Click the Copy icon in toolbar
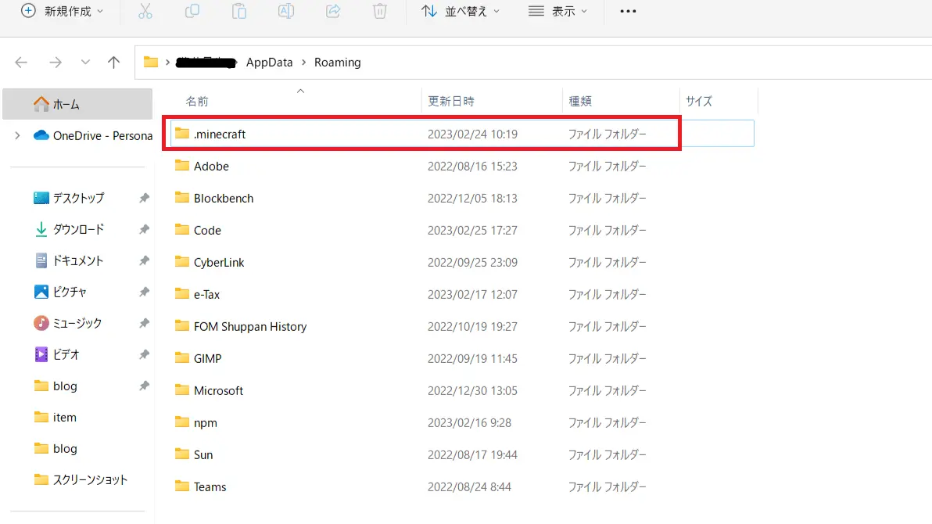Viewport: 932px width, 524px height. 192,11
